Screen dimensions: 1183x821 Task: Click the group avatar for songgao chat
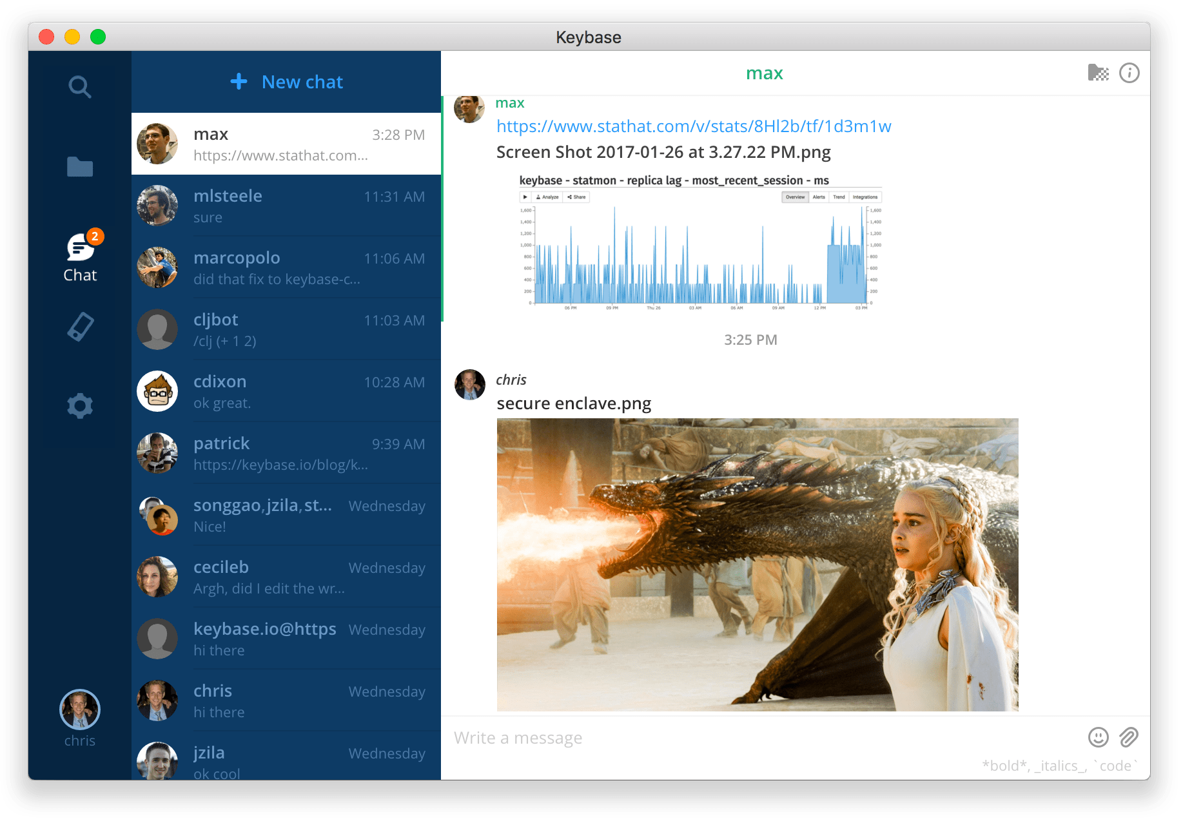(159, 516)
